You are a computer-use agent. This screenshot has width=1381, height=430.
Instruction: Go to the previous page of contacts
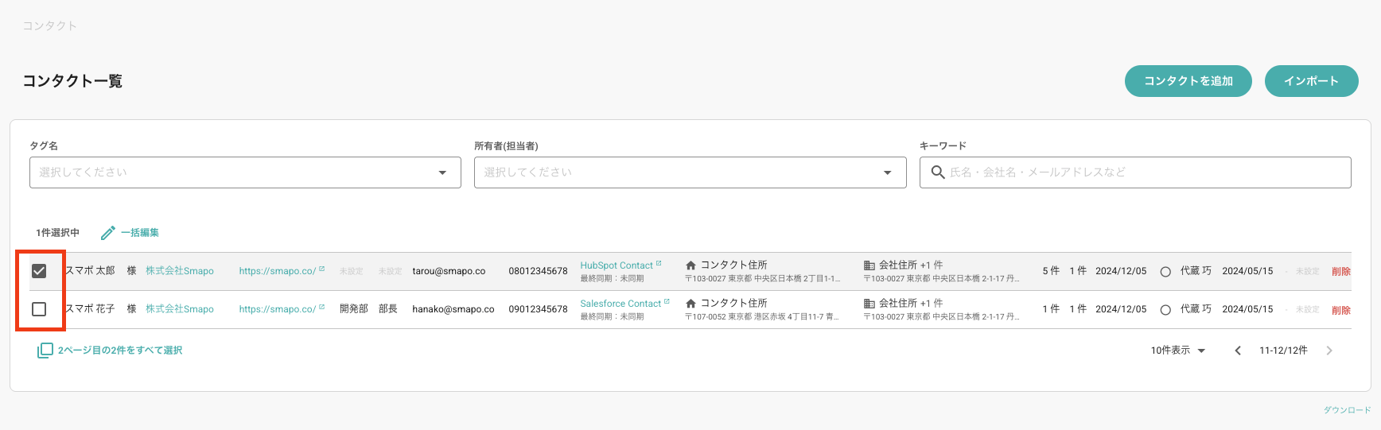pos(1238,351)
